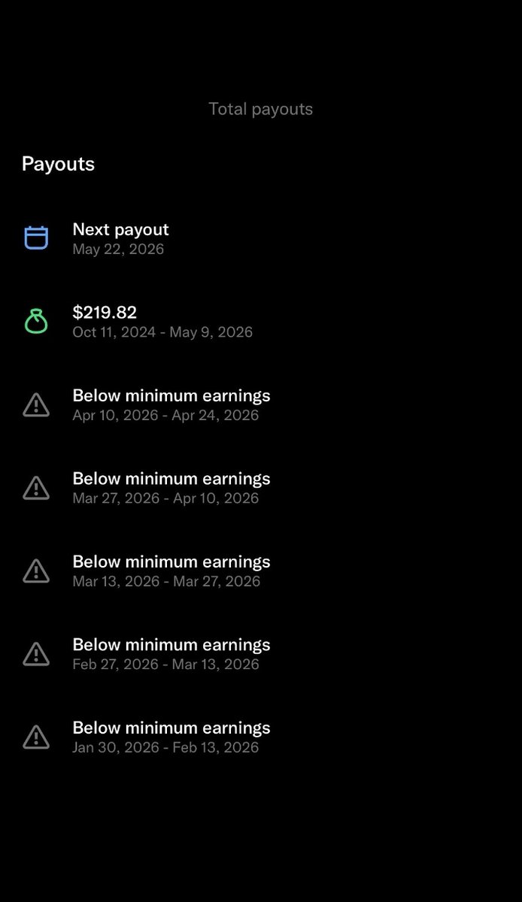Tap warning icon for Mar 27 - Apr 10 period
The height and width of the screenshot is (902, 522).
pyautogui.click(x=36, y=489)
